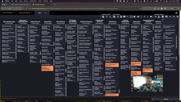Open Firefox History menu
Screen dimensions: 181x102
pos(26,1)
